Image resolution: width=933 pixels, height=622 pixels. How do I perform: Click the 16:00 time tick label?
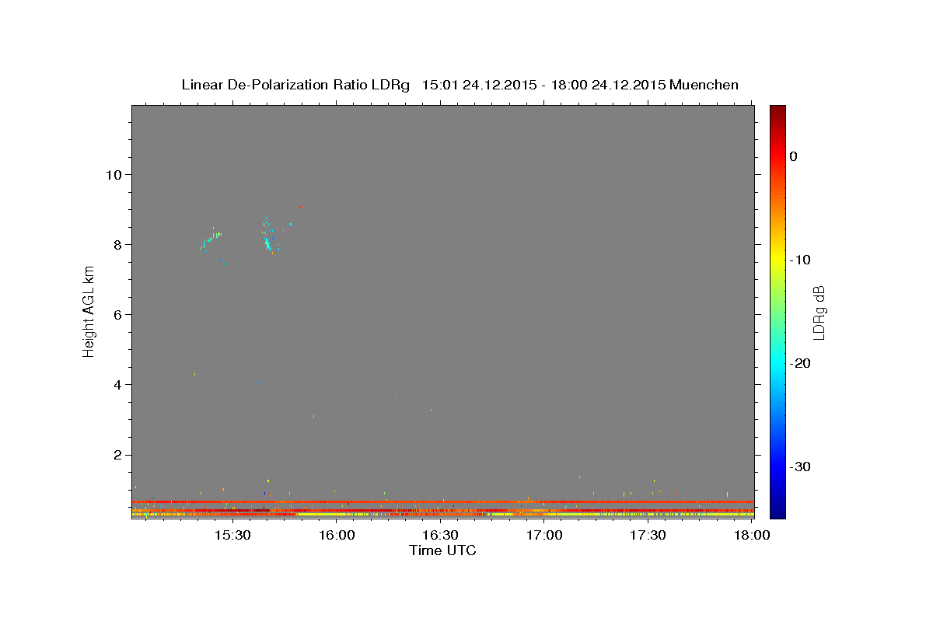tap(336, 536)
